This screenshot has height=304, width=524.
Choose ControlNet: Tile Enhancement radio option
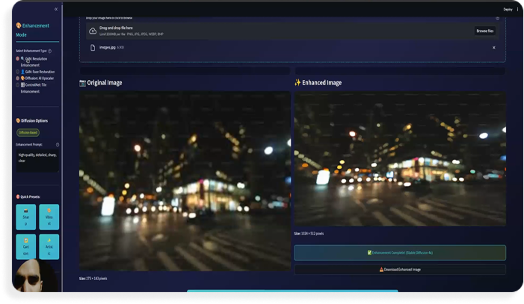pyautogui.click(x=18, y=85)
